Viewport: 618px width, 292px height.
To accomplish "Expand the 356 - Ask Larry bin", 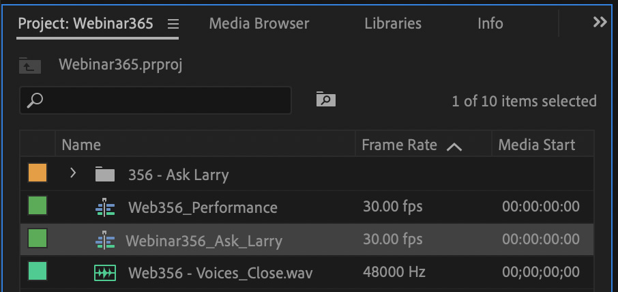I will coord(73,173).
